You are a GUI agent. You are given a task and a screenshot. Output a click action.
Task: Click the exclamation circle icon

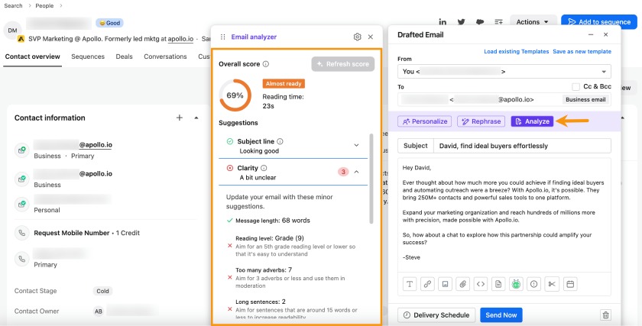534,284
